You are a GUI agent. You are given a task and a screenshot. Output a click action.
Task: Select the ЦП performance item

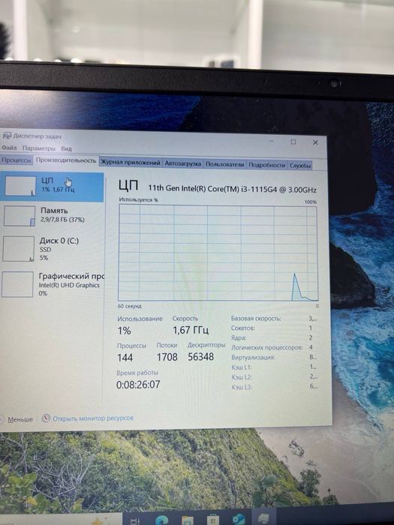pos(51,187)
